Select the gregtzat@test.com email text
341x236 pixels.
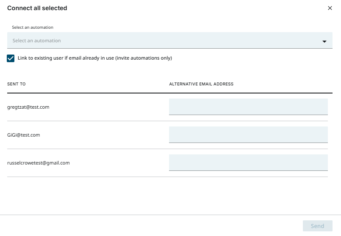pos(28,107)
